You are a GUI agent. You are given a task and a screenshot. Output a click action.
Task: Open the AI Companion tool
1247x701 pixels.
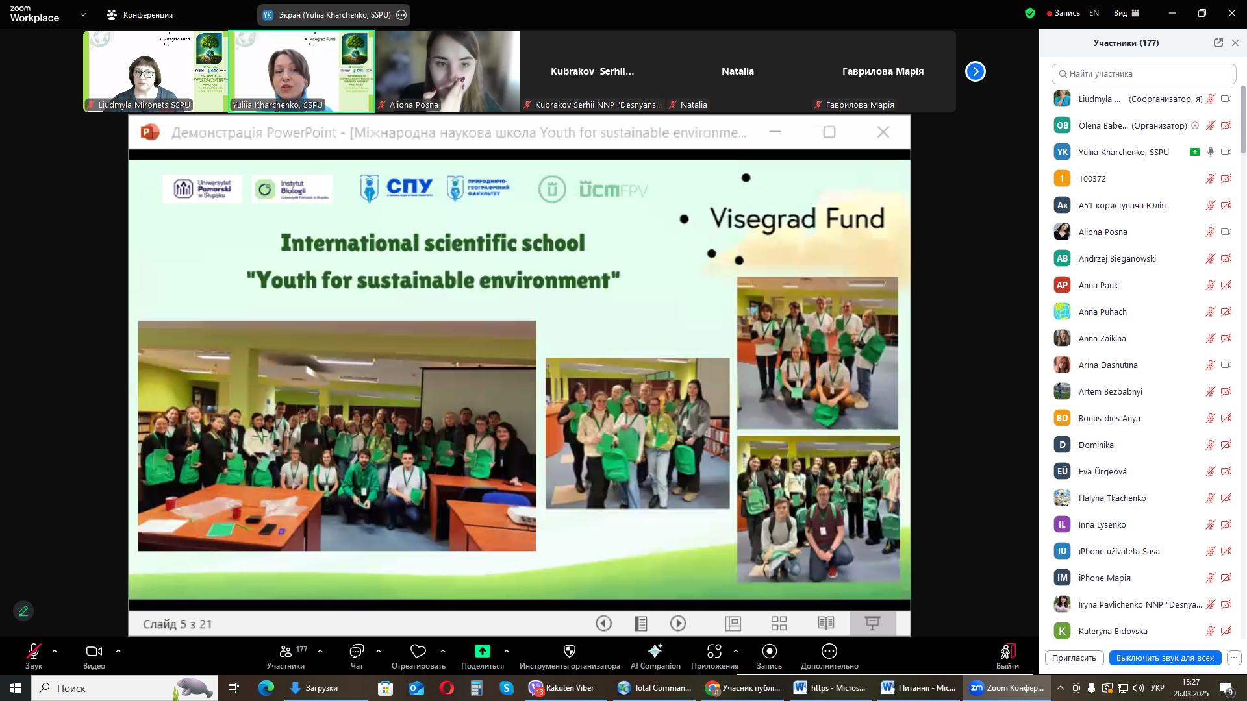coord(655,652)
